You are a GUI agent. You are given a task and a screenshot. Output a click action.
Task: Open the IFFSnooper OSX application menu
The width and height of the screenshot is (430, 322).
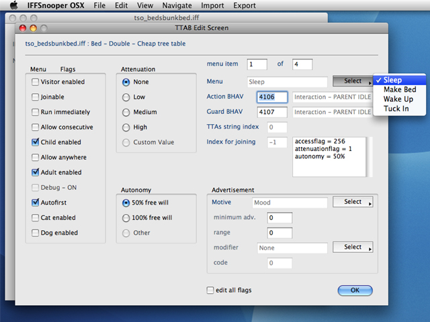(x=56, y=5)
